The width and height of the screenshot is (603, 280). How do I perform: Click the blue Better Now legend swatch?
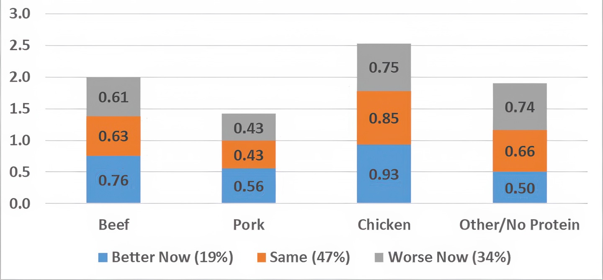tap(103, 257)
